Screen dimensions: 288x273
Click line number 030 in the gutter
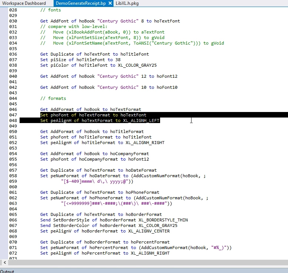[13, 21]
